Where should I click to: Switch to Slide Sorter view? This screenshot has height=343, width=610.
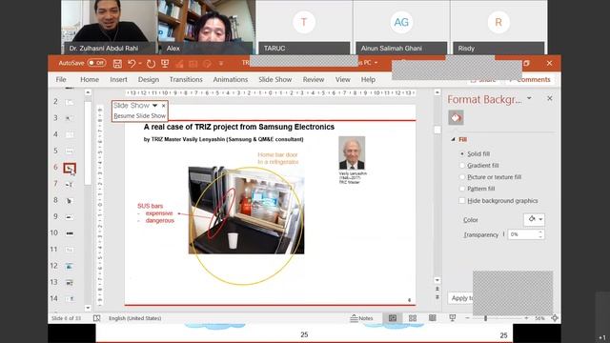click(x=413, y=318)
